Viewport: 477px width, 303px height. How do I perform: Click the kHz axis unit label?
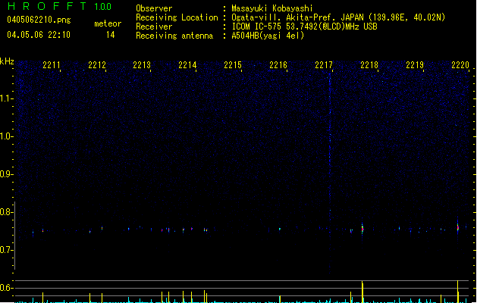click(x=7, y=61)
